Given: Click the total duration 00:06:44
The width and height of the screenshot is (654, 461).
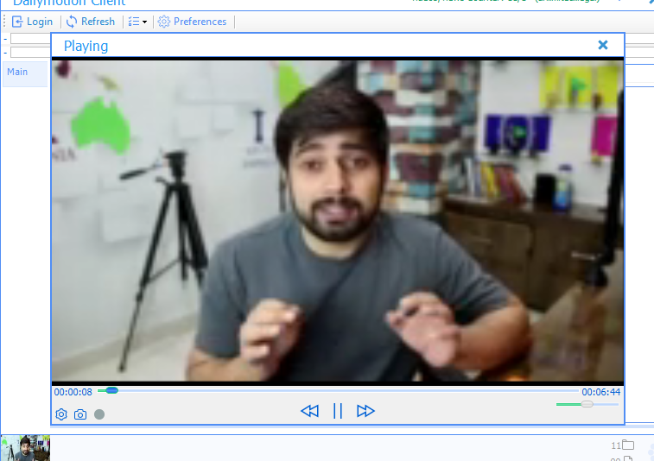Looking at the screenshot, I should click(x=601, y=392).
